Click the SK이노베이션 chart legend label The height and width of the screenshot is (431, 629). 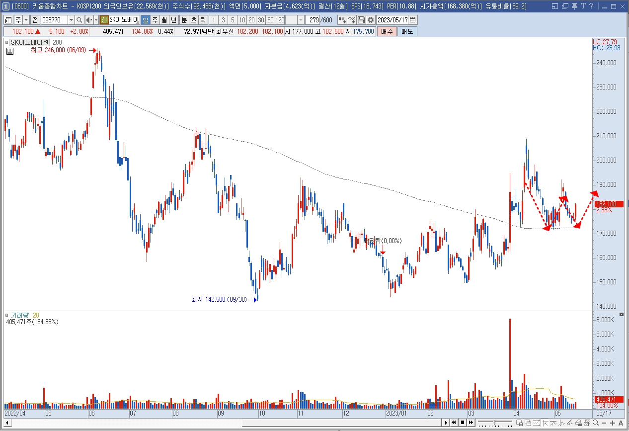(x=29, y=43)
